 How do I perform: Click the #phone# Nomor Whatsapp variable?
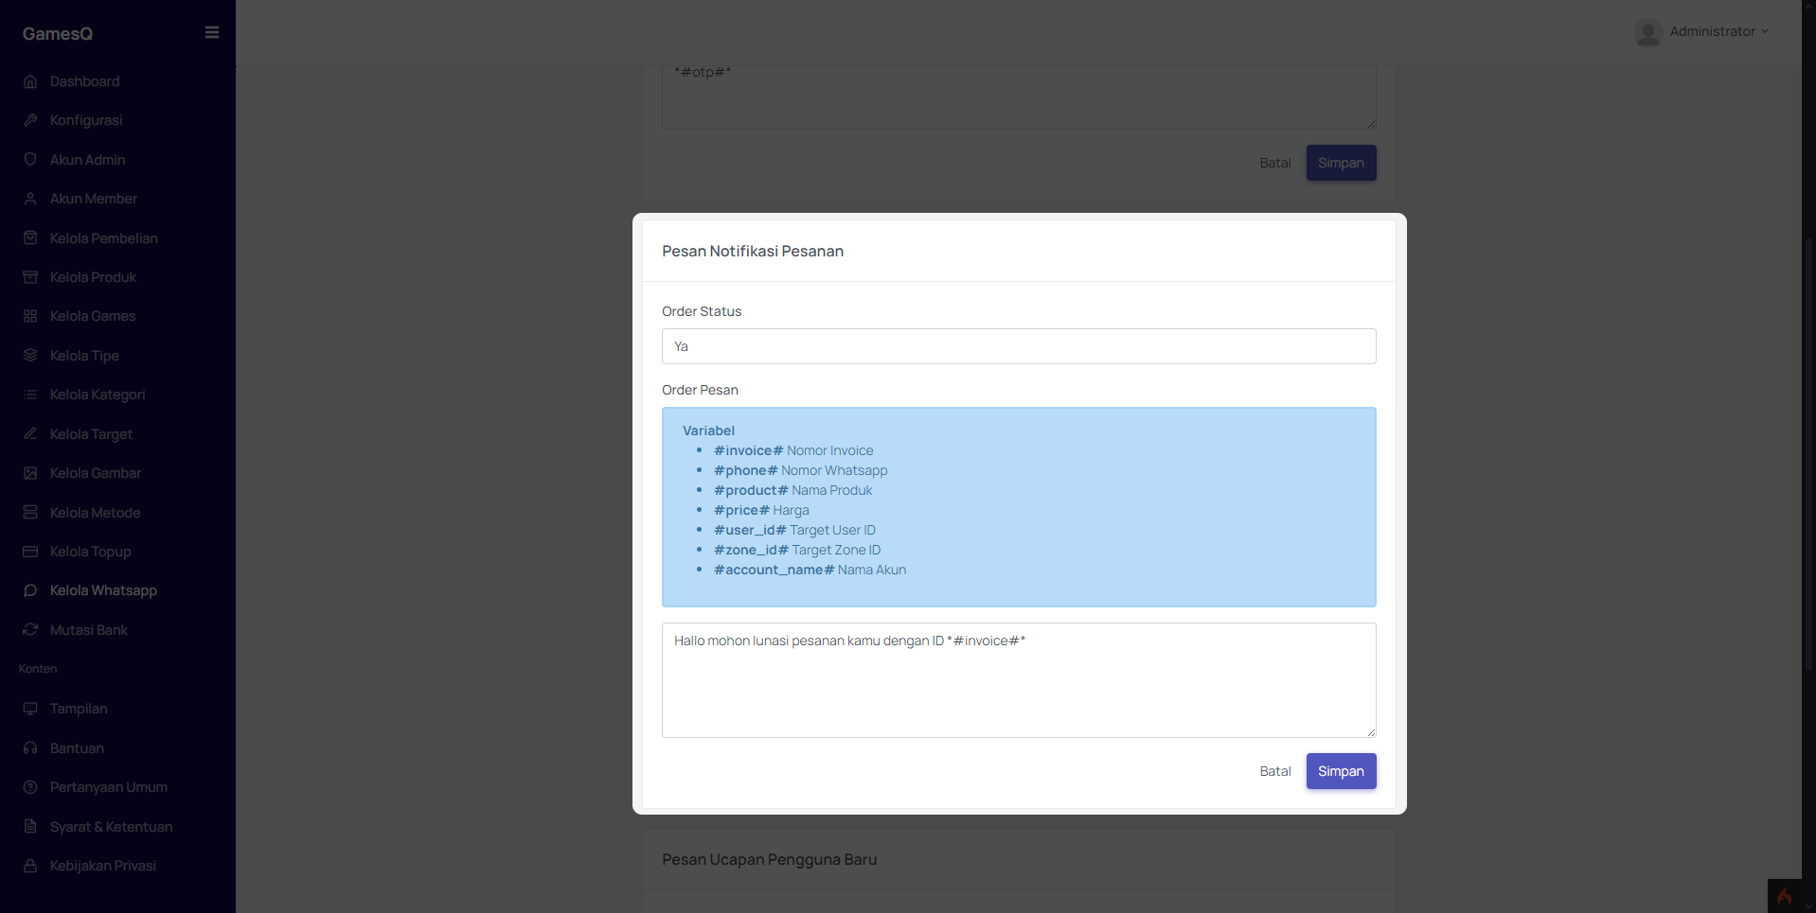coord(801,470)
